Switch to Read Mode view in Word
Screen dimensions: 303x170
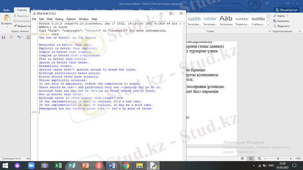pos(242,158)
